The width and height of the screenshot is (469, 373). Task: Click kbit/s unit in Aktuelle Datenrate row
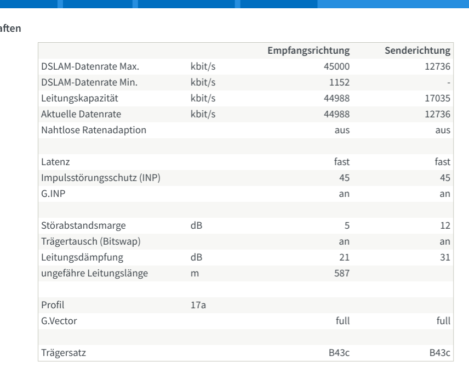(203, 114)
